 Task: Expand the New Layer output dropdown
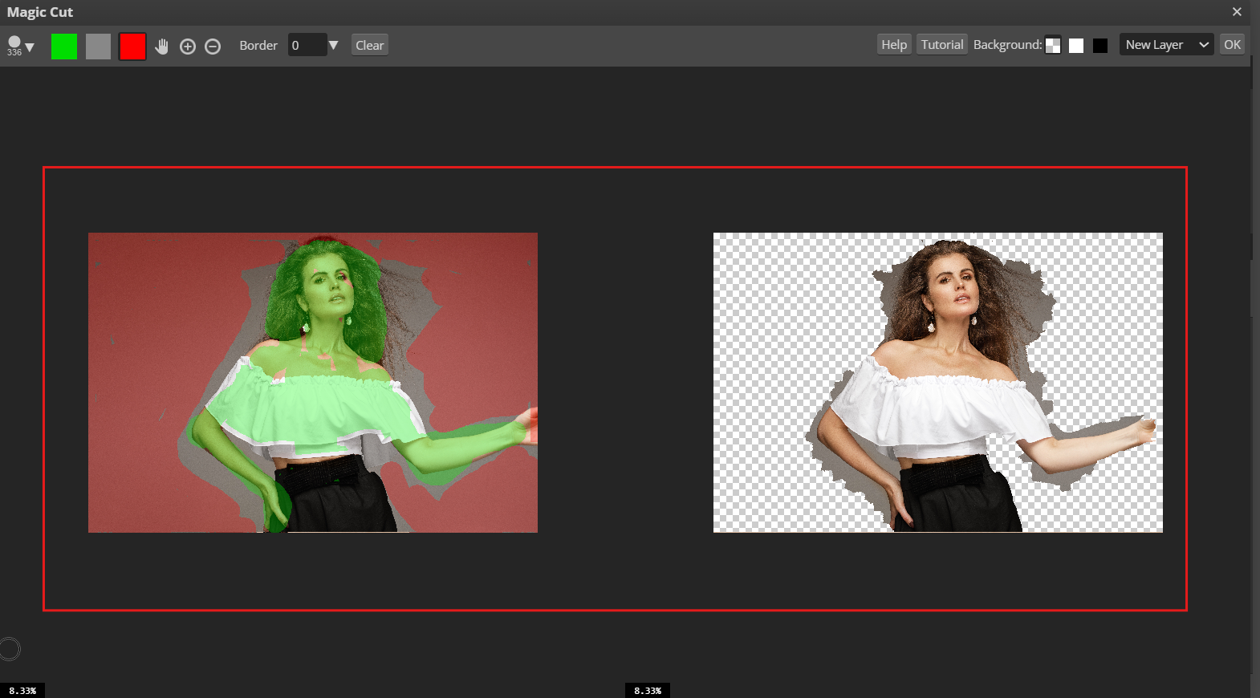tap(1166, 45)
